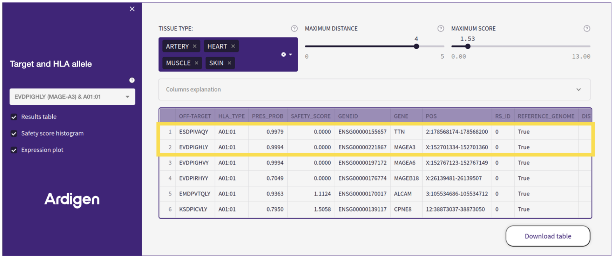Open Maximum Score help tooltip icon

pyautogui.click(x=587, y=29)
